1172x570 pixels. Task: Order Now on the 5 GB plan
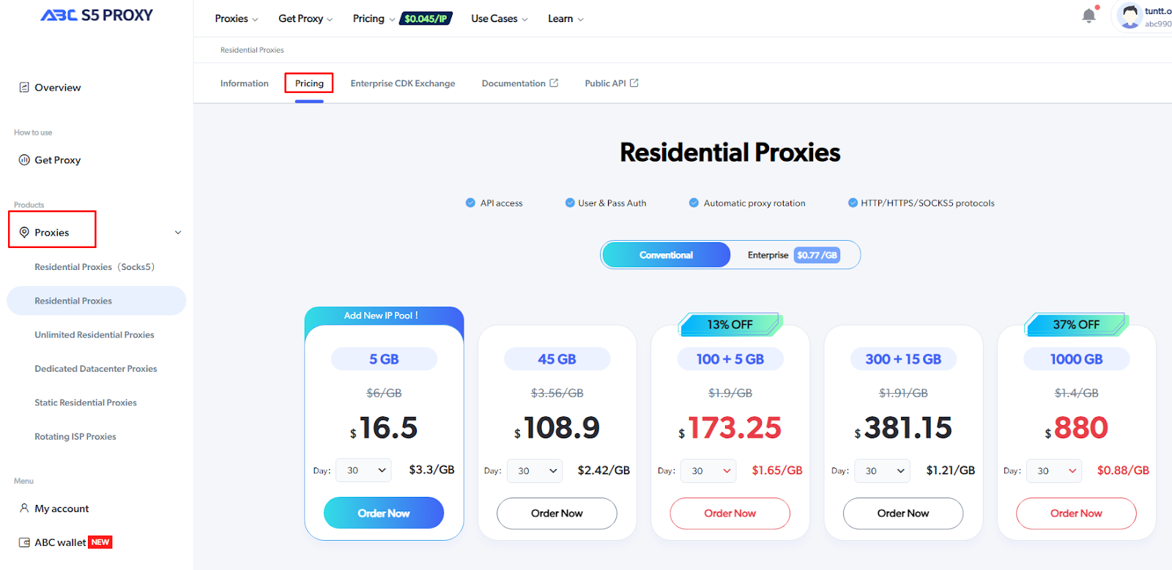tap(384, 513)
